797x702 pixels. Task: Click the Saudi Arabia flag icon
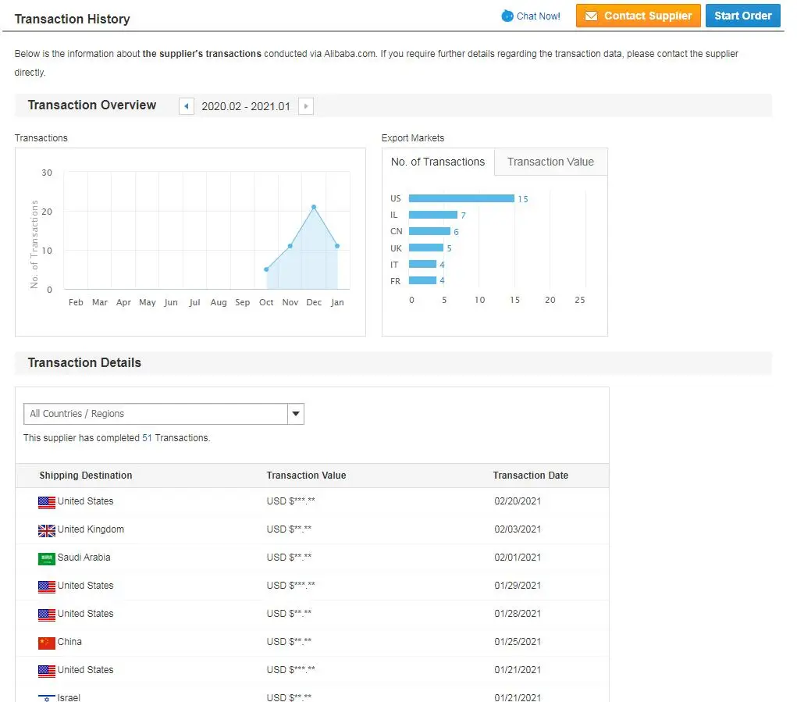click(47, 558)
